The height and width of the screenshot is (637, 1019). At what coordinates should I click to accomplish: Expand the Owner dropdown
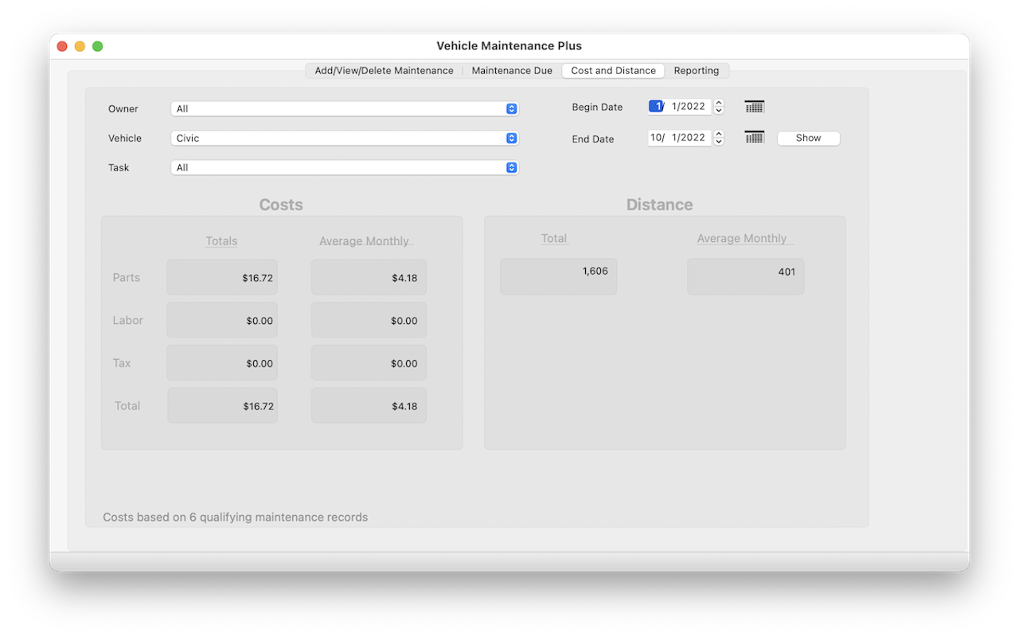(345, 109)
